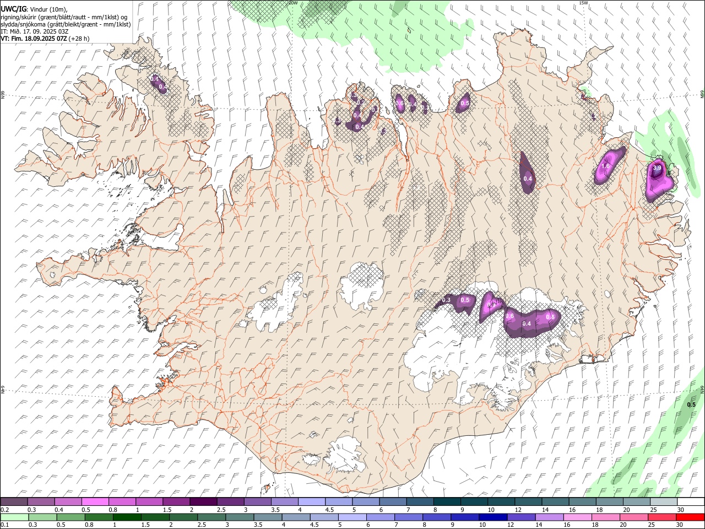Pick upper legend swatch between 14 and 16
This screenshot has height=529, width=705.
(556, 501)
